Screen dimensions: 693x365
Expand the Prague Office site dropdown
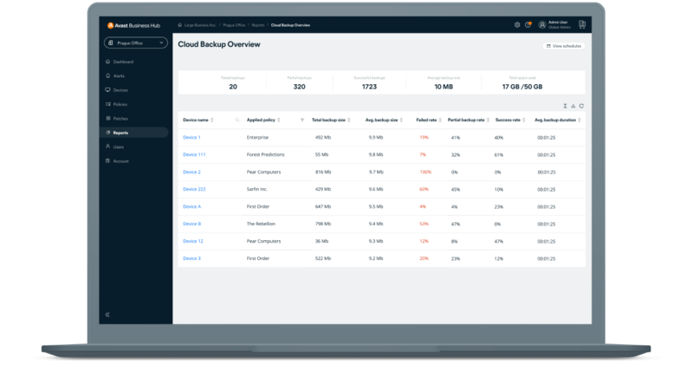coord(135,42)
